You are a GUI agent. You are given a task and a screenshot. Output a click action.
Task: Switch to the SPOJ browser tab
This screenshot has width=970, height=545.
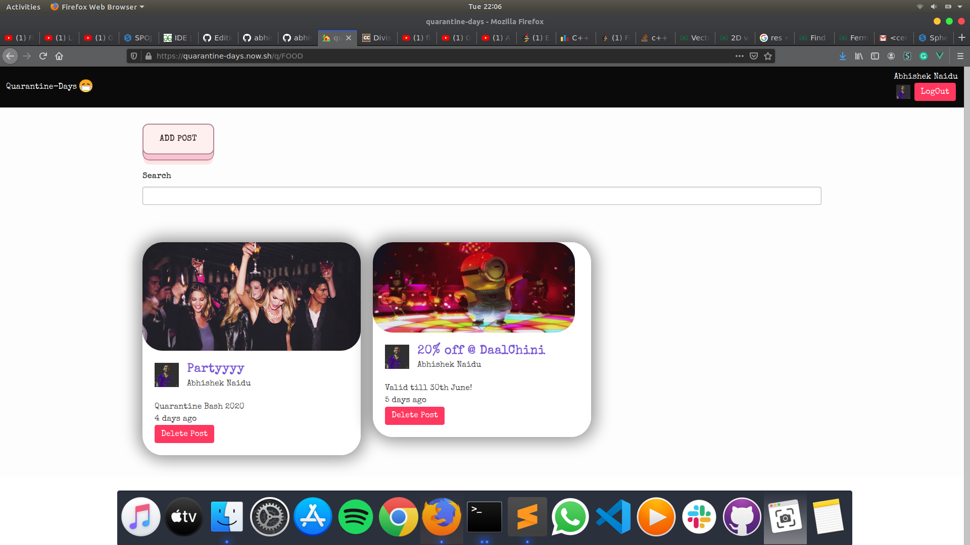(138, 38)
